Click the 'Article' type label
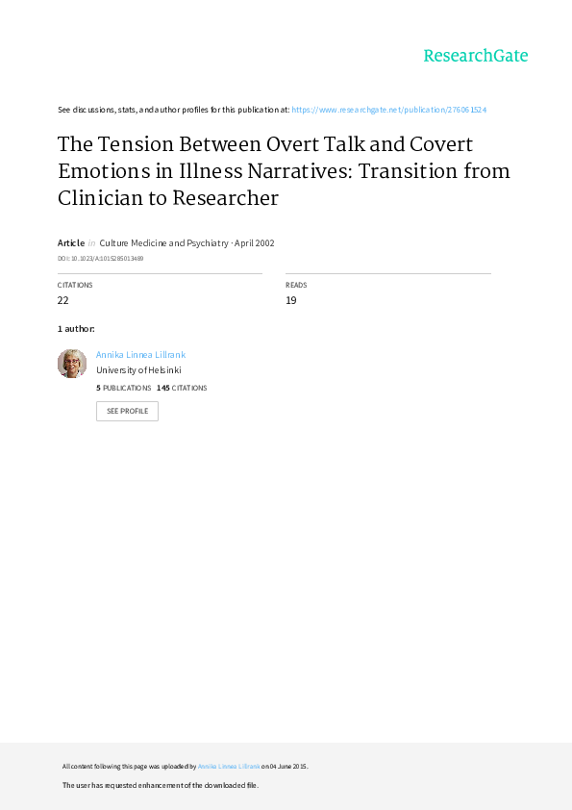 click(x=71, y=242)
